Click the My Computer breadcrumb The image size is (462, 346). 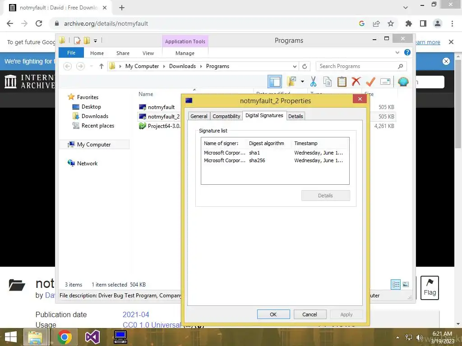tap(142, 66)
